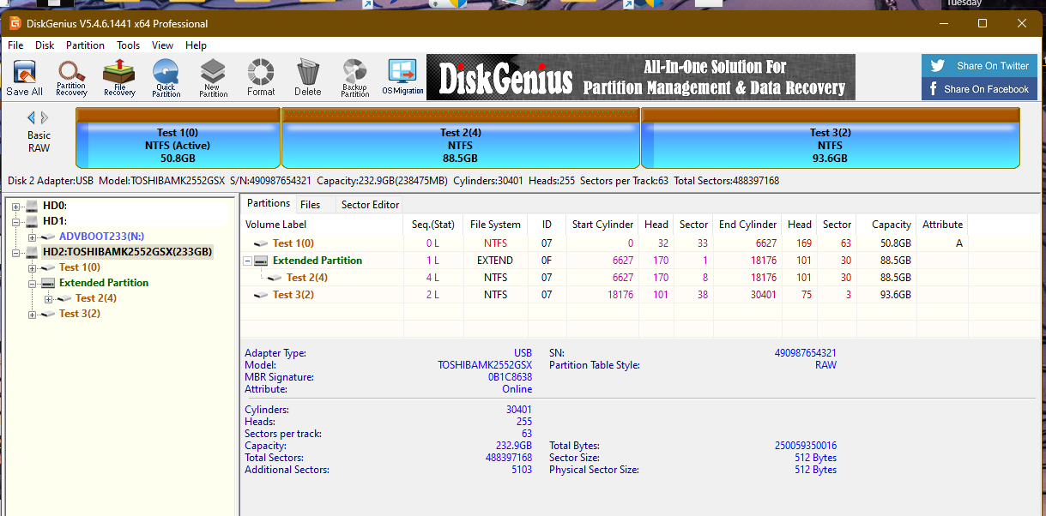Click the Seq.(Stat) column header
The width and height of the screenshot is (1046, 516).
tap(433, 225)
